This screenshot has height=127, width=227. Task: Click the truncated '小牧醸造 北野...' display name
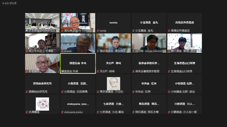coord(184,83)
